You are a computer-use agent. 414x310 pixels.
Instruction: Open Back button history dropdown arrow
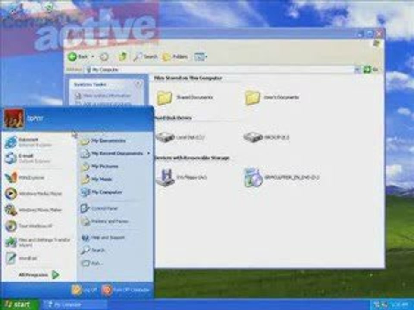(93, 56)
